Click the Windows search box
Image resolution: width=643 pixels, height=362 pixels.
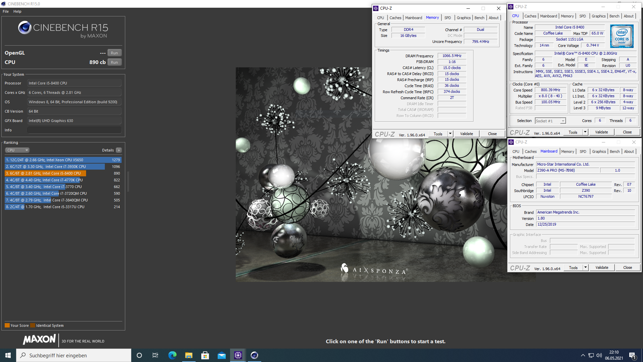[74, 355]
